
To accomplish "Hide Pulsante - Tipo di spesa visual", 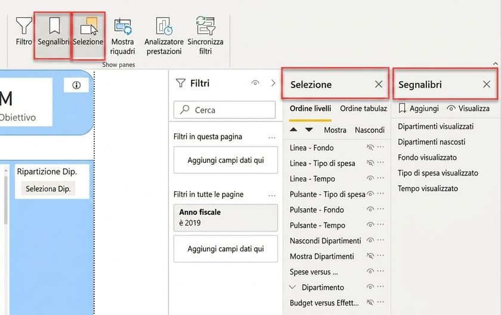I will coord(370,194).
